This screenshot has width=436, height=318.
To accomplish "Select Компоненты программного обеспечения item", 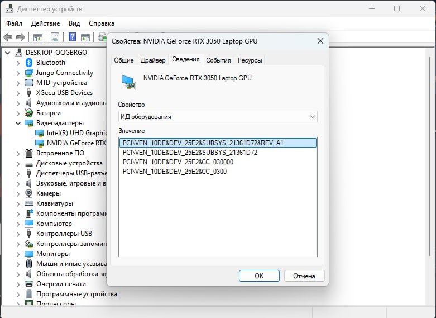I will [71, 213].
